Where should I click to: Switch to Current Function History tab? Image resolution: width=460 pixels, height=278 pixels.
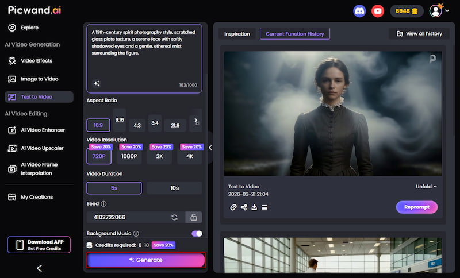295,34
